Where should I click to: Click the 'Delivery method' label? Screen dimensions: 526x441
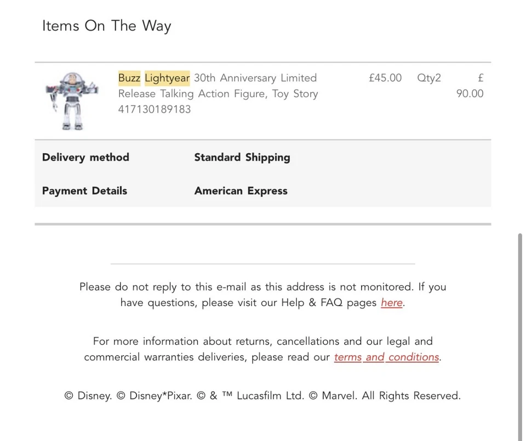click(x=85, y=158)
